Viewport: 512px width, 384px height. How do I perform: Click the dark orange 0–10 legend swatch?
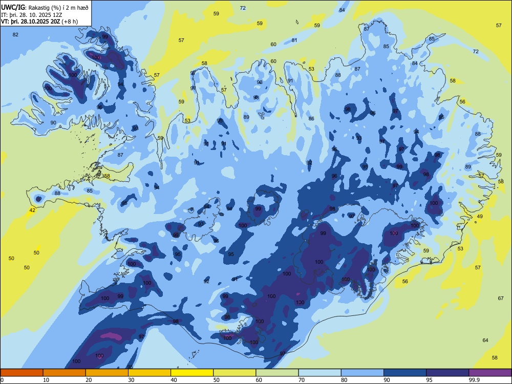click(22, 373)
